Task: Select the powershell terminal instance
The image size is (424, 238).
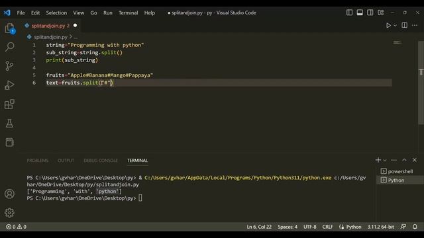Action: point(399,171)
